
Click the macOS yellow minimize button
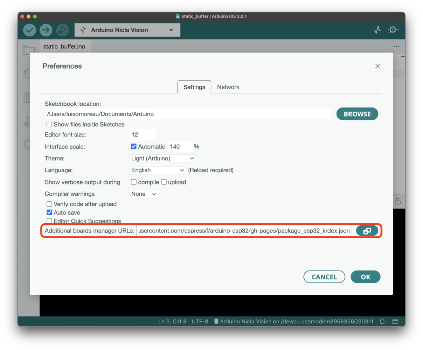point(29,16)
